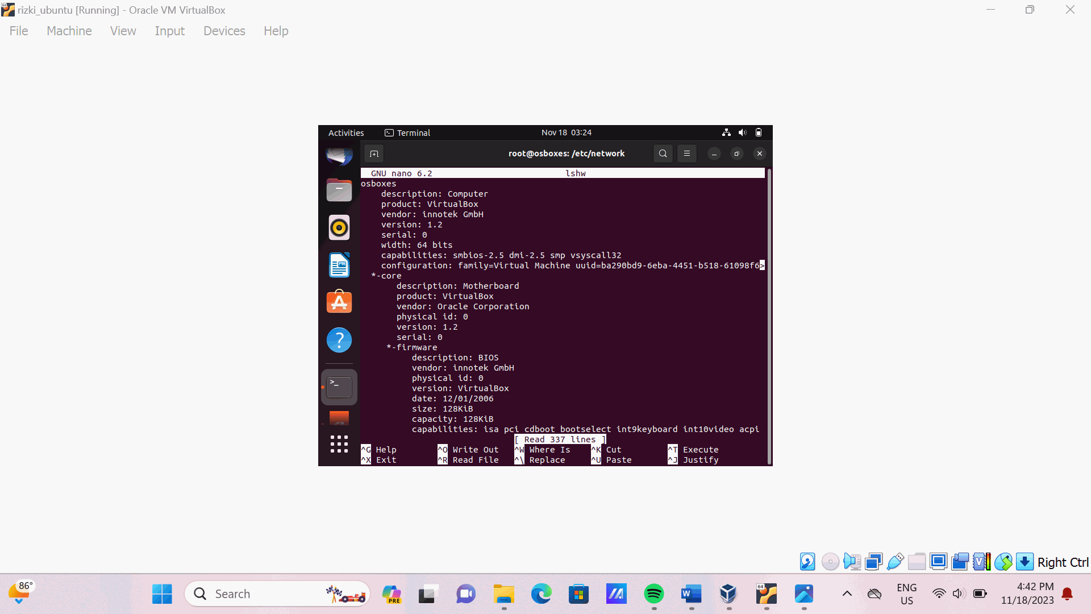
Task: Open the Machine menu
Action: point(69,31)
